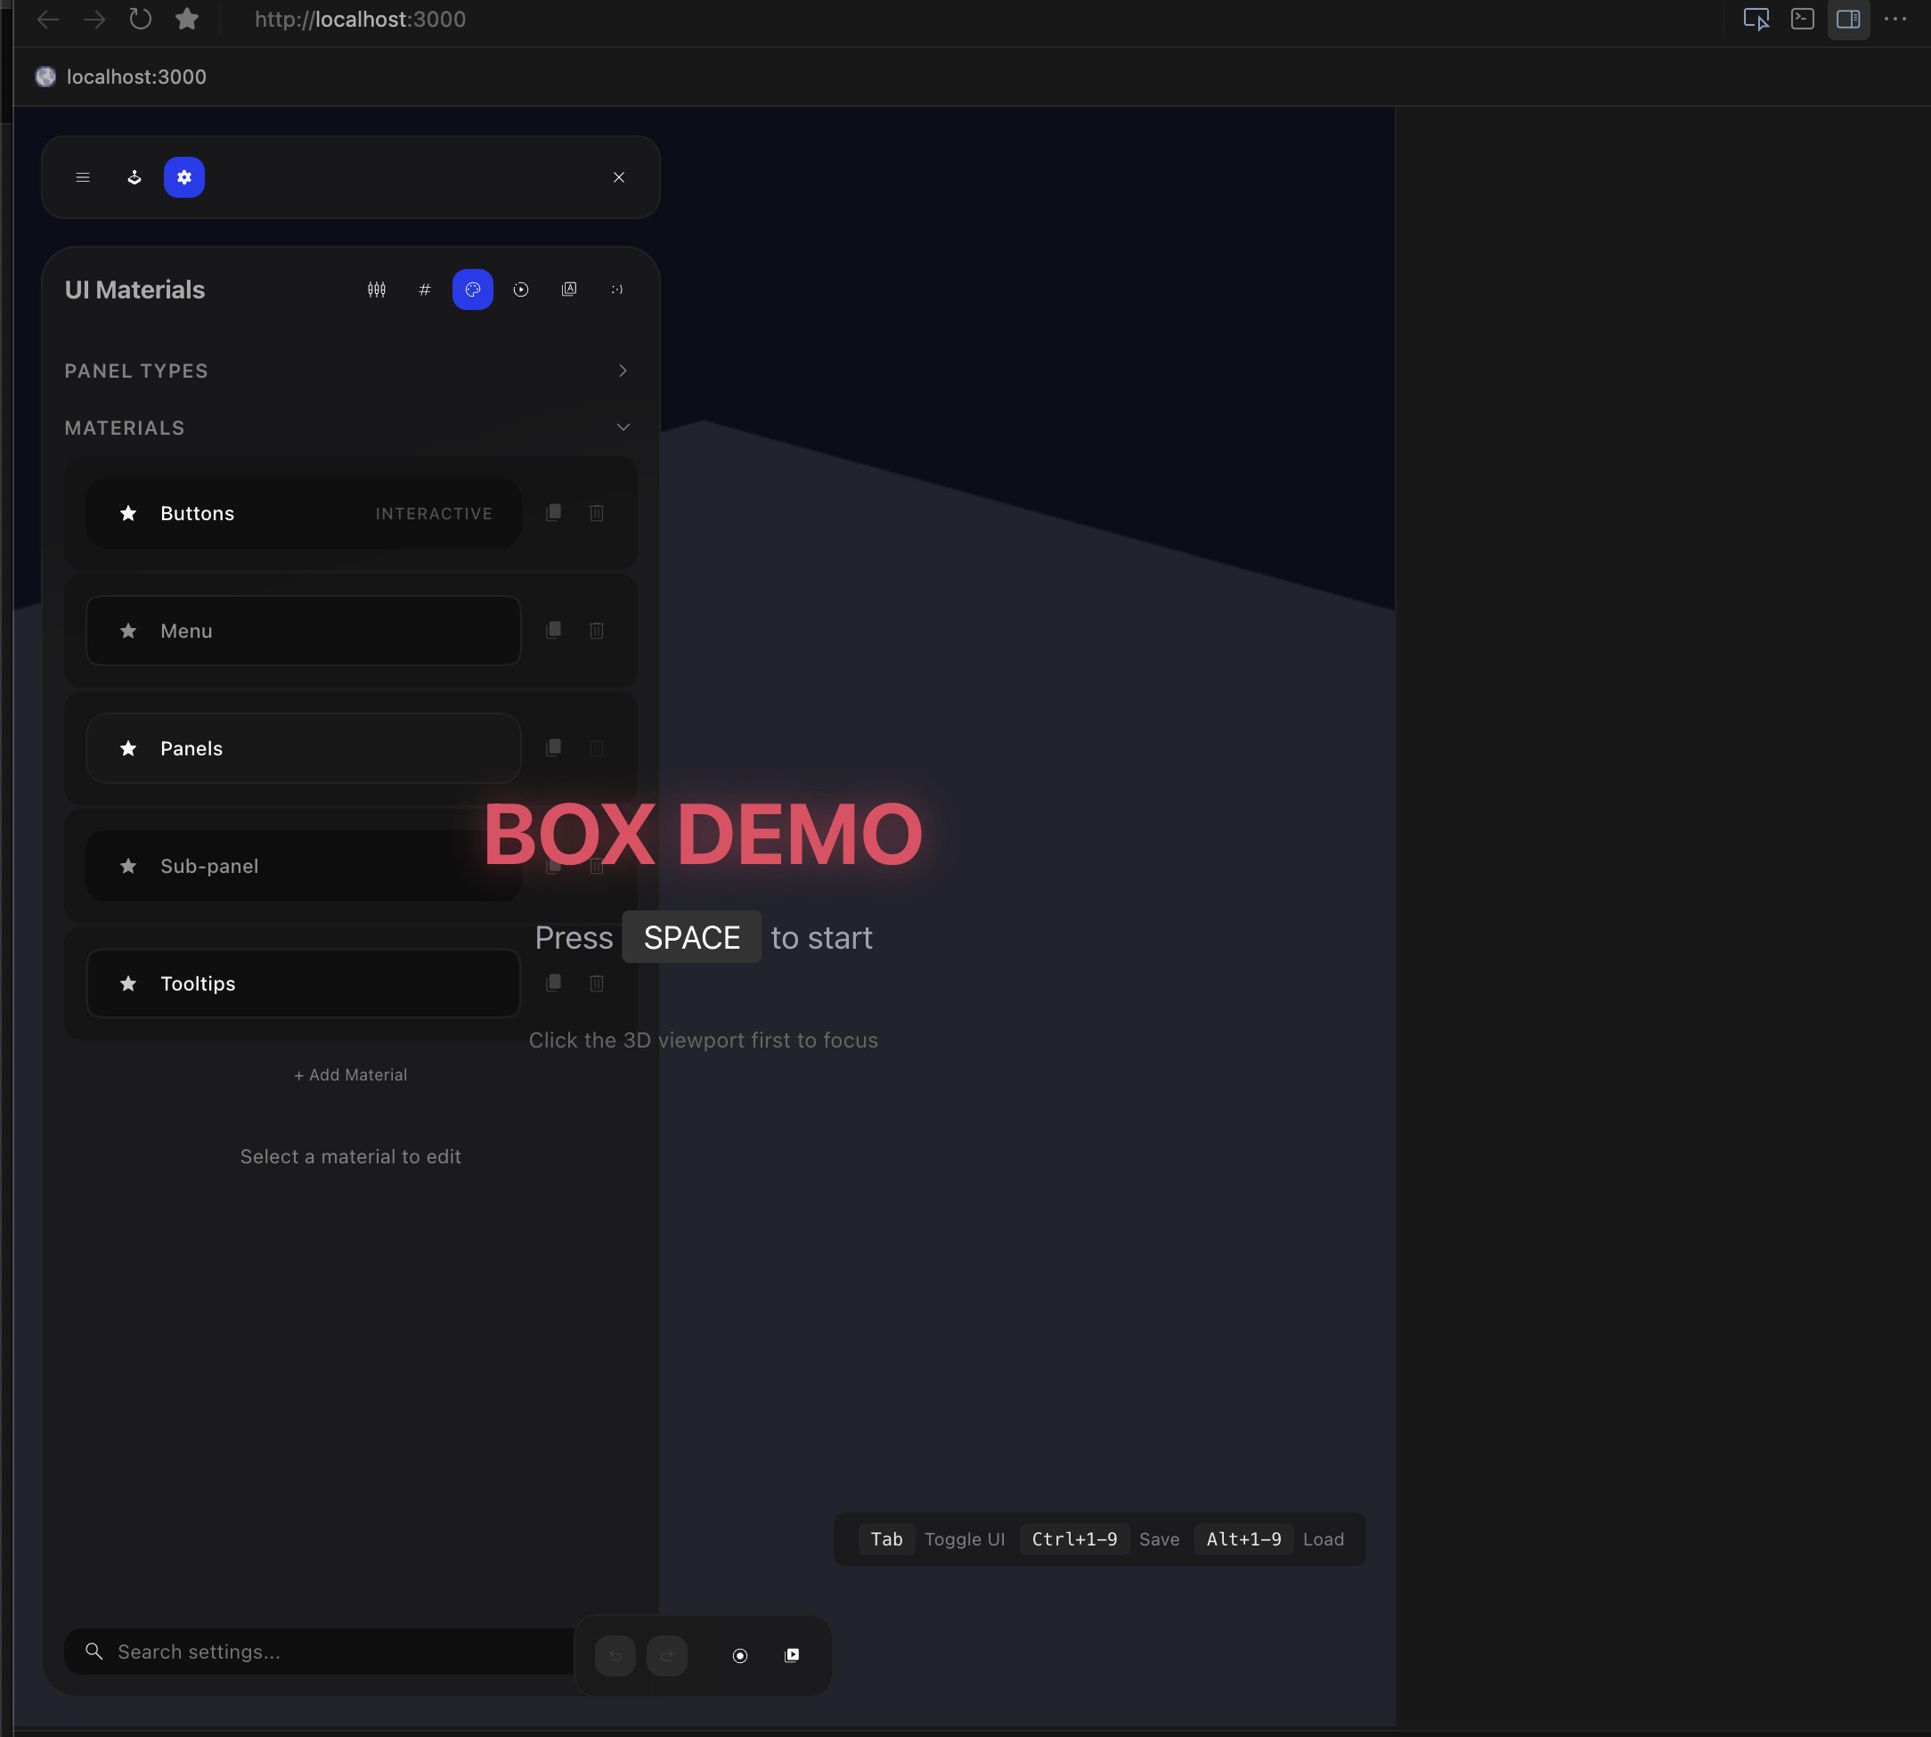Toggle the favorite star on the Panels material
This screenshot has height=1737, width=1931.
point(128,748)
